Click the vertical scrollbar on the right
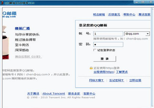 152,58
